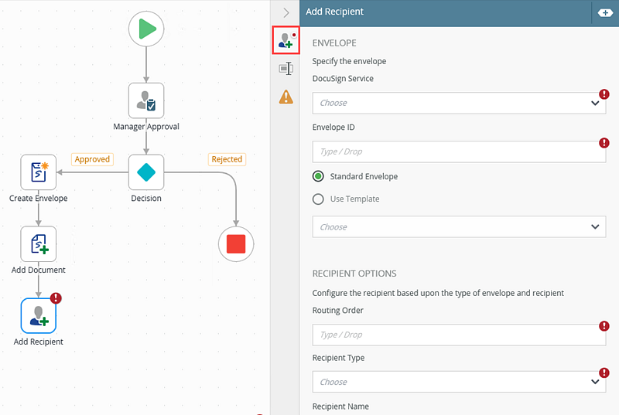Select the Decision diamond step
The image size is (619, 415).
pos(146,173)
